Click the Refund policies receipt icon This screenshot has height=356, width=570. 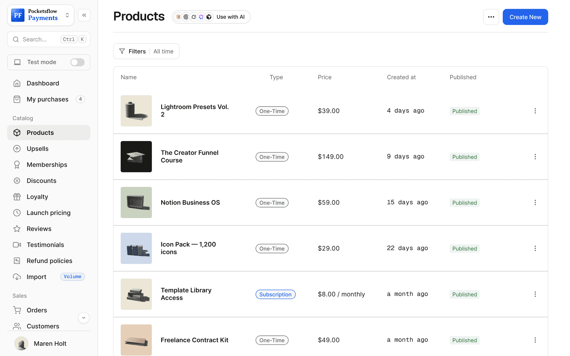(17, 261)
